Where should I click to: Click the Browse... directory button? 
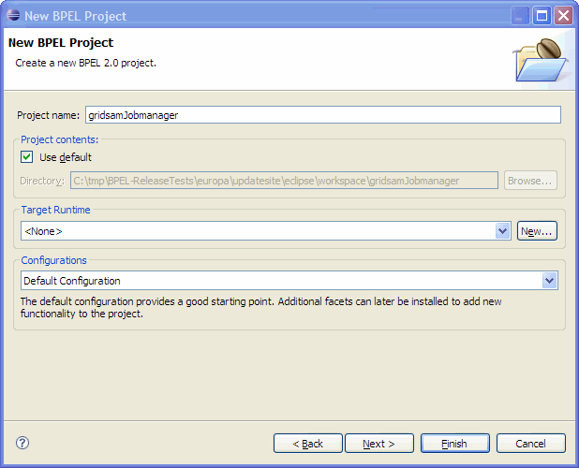pyautogui.click(x=530, y=181)
